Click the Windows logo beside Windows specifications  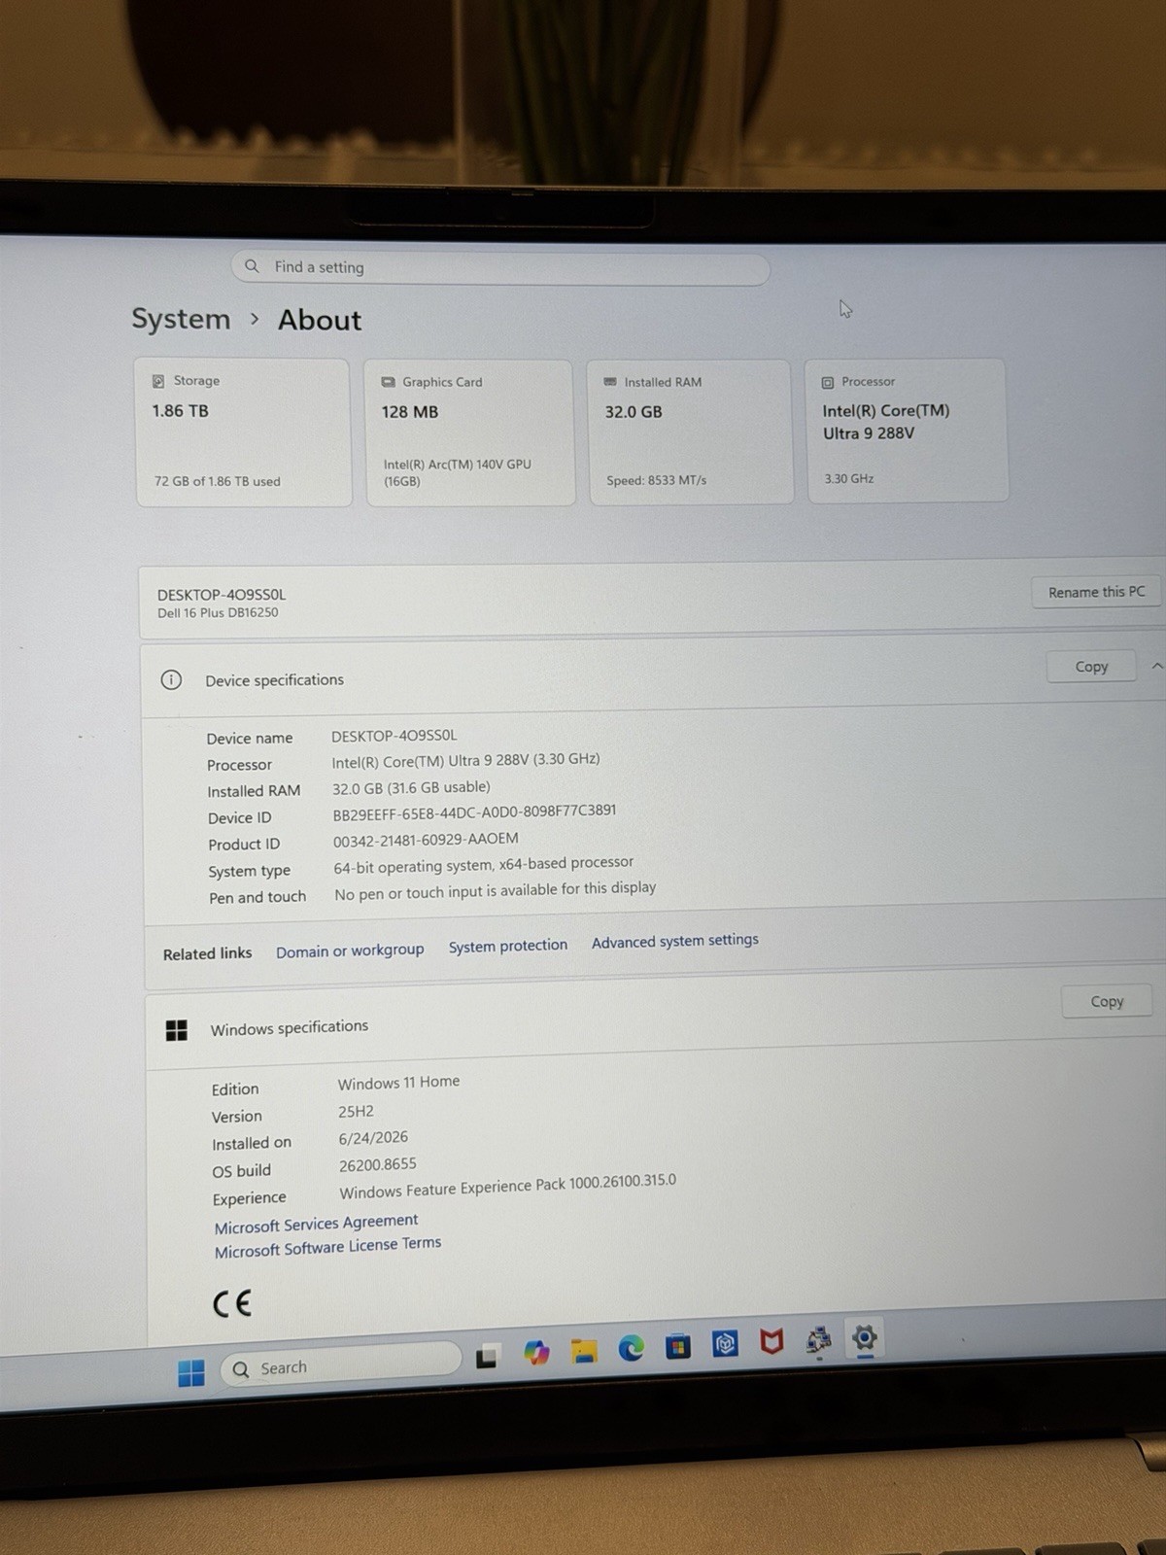[x=177, y=1030]
